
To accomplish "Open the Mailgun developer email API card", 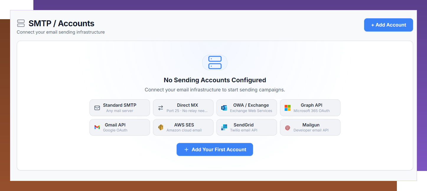I will click(x=310, y=127).
